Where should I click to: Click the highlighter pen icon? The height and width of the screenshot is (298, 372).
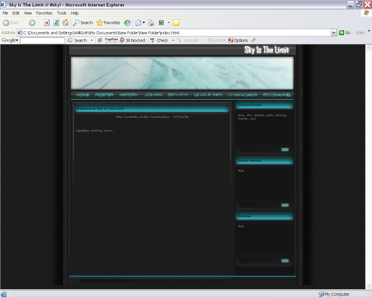pos(253,40)
